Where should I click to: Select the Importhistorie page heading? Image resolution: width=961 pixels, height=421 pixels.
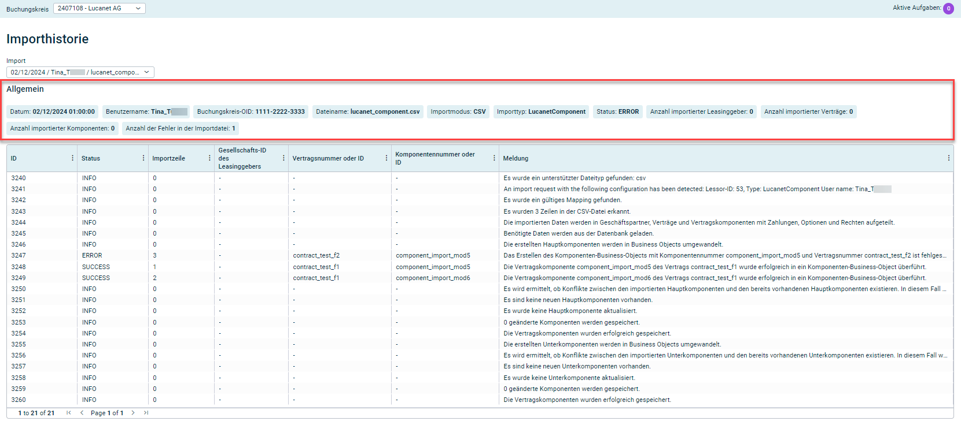tap(47, 39)
